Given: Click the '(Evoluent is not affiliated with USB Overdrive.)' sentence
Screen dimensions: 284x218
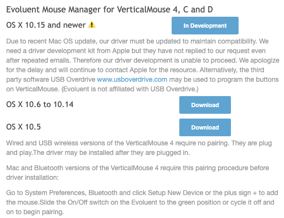Looking at the screenshot, I should tap(130, 89).
